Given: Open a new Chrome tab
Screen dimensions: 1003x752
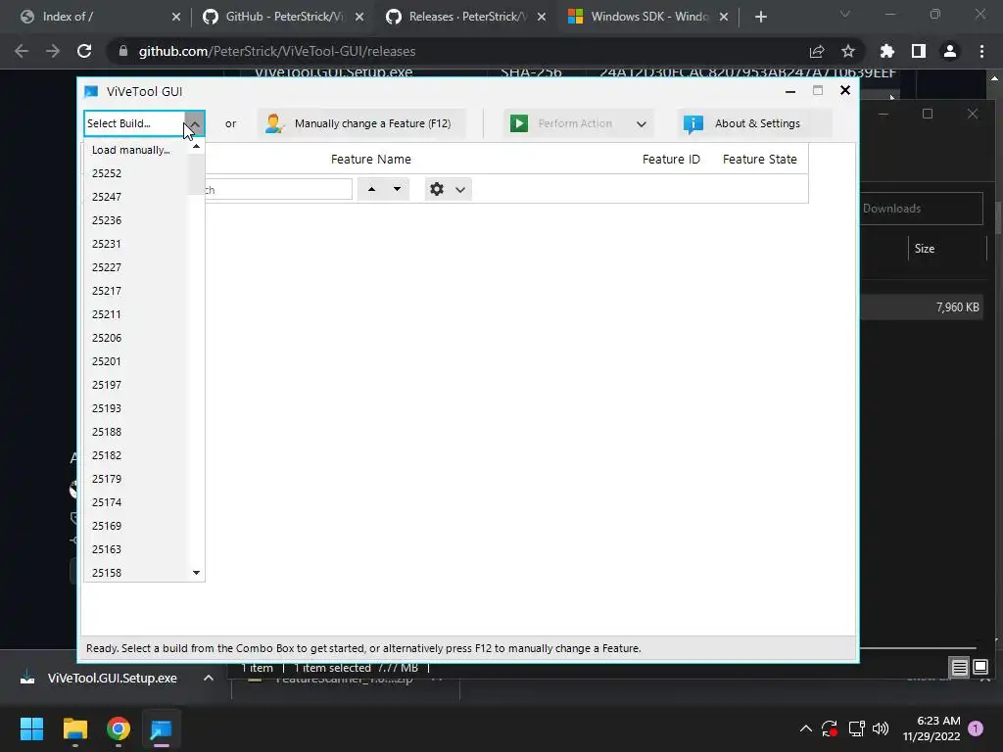Looking at the screenshot, I should click(760, 18).
